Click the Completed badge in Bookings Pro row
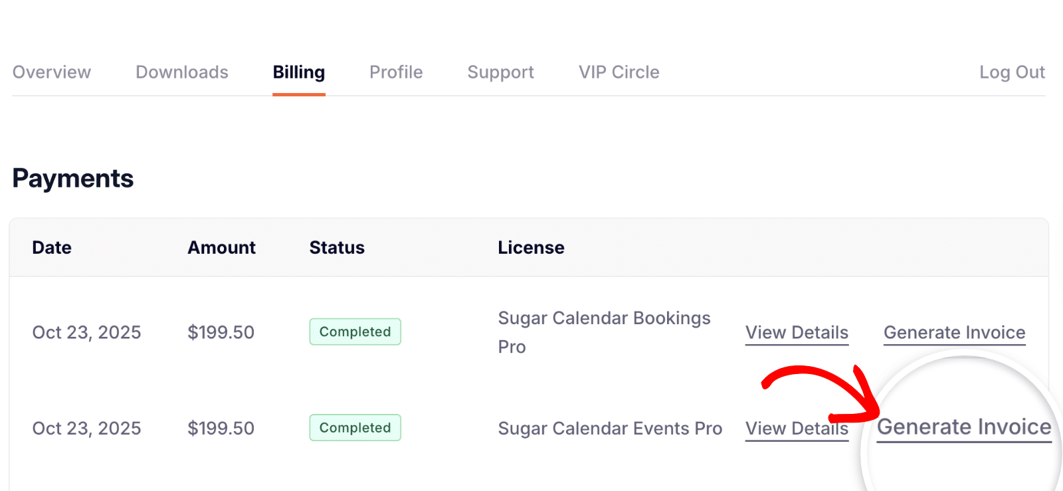This screenshot has height=491, width=1063. pos(355,332)
